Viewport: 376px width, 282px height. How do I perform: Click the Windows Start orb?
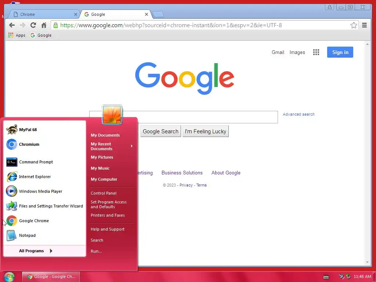click(9, 277)
